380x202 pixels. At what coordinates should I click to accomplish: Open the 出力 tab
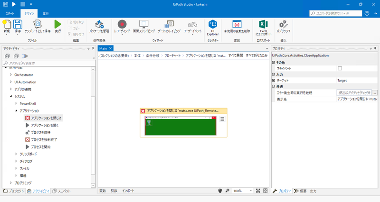313,191
